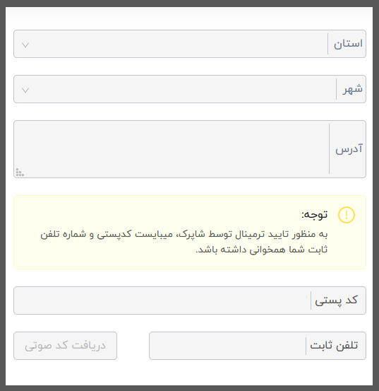
Task: Click the کد پستی field label
Action: (336, 300)
